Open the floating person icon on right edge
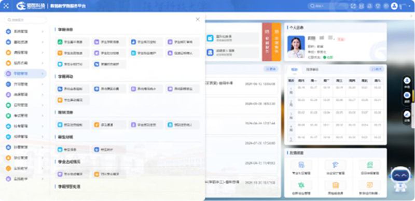The height and width of the screenshot is (201, 415). click(x=407, y=80)
